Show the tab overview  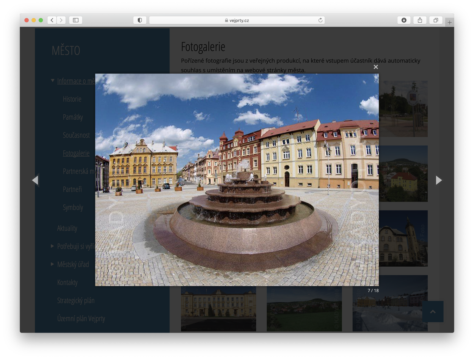(436, 20)
